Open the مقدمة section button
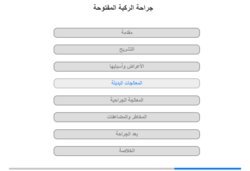 pos(126,33)
